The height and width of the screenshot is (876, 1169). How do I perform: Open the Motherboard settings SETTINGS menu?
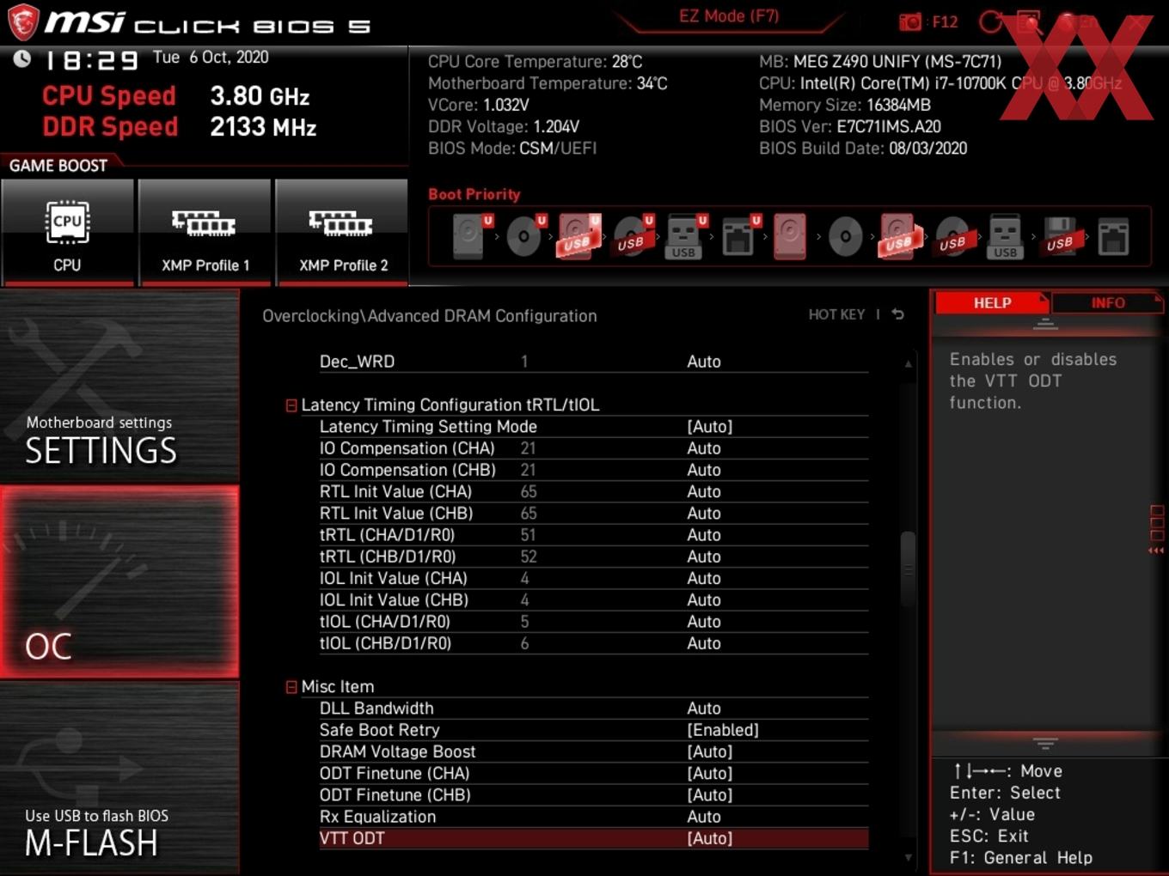119,386
